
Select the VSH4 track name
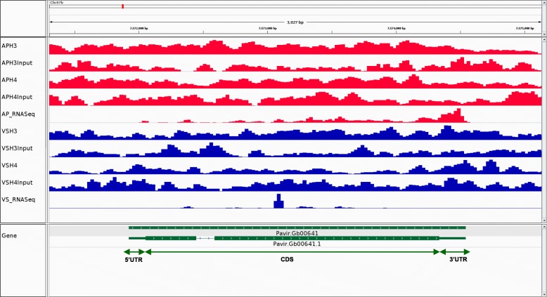tap(9, 166)
